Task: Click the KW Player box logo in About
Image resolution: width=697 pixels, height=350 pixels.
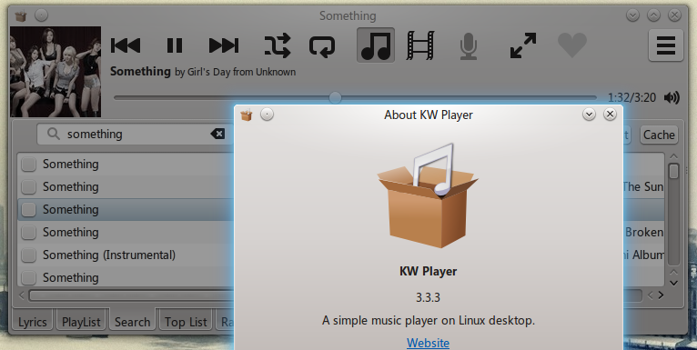Action: click(x=428, y=195)
